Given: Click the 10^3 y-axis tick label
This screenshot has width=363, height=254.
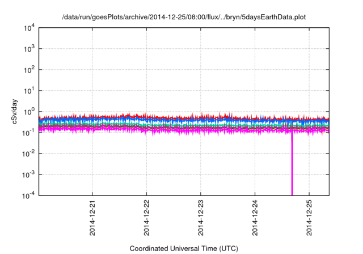Looking at the screenshot, I should tap(29, 49).
